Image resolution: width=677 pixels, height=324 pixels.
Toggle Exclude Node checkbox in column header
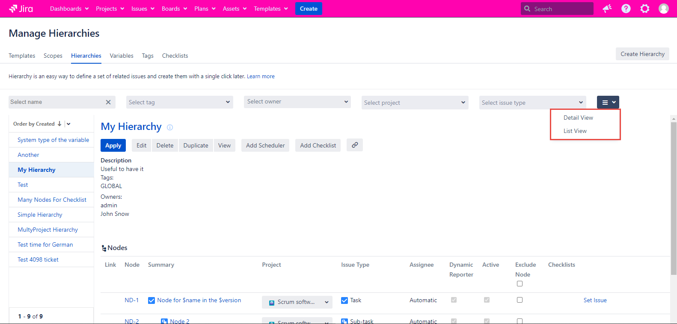coord(520,284)
